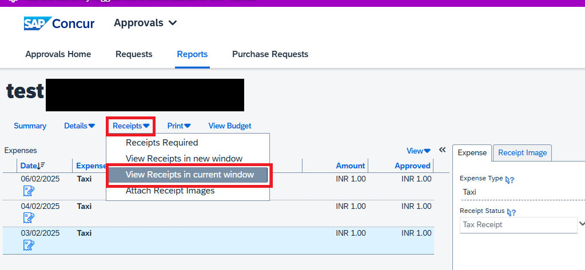The width and height of the screenshot is (585, 270).
Task: Go to Approvals Home tab
Action: (x=58, y=54)
